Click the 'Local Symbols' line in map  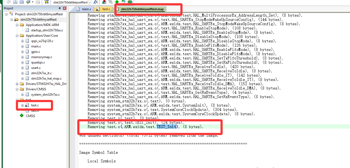click(102, 161)
